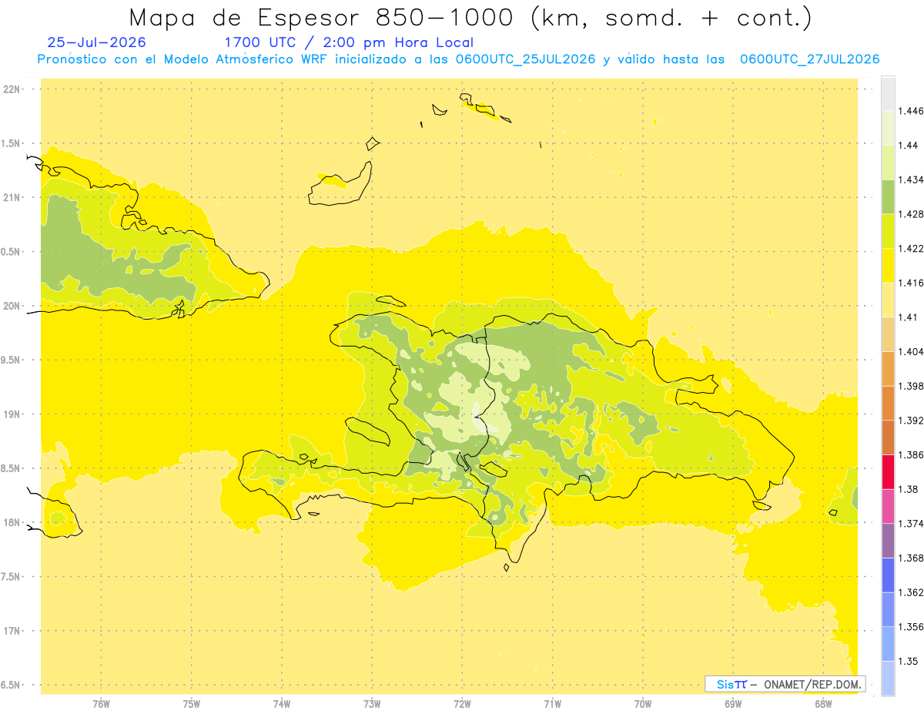This screenshot has height=714, width=924.
Task: Click the 19N latitude label
Action: 12,414
